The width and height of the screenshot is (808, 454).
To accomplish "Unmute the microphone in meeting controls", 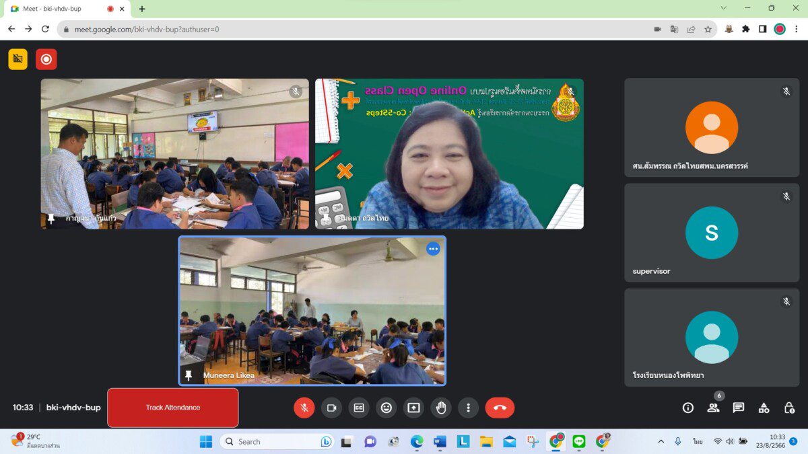I will (x=304, y=408).
